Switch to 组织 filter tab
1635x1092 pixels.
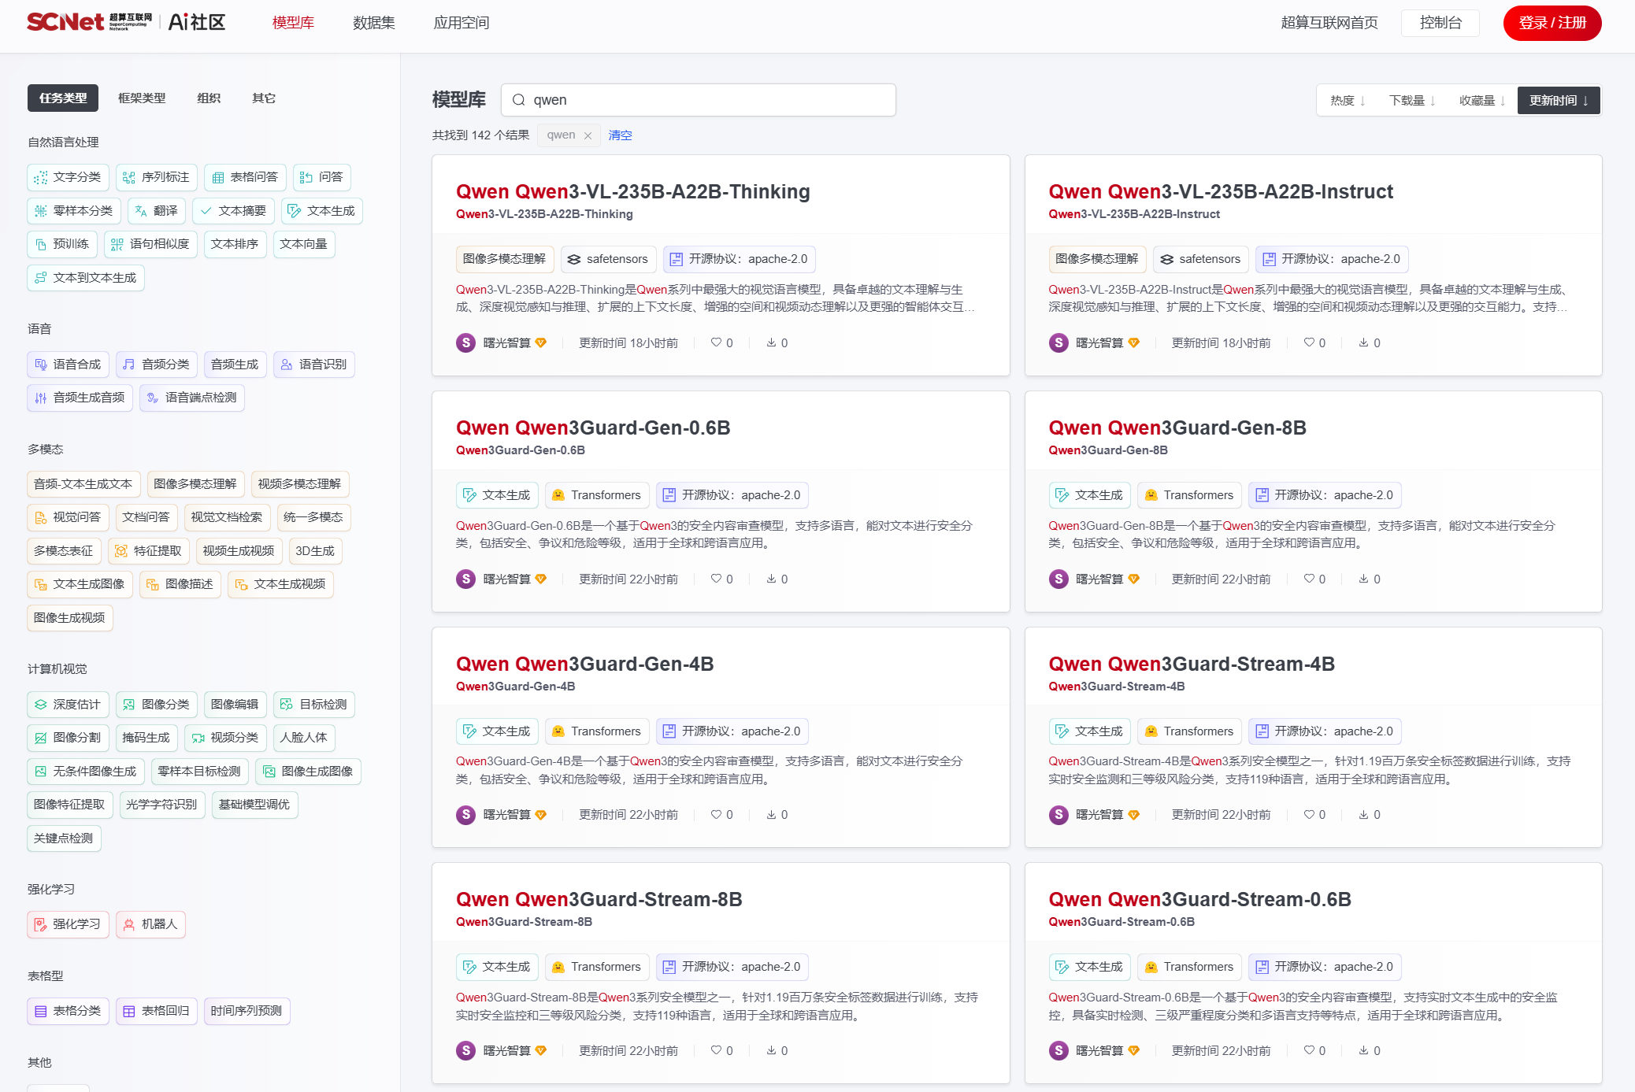[x=209, y=98]
